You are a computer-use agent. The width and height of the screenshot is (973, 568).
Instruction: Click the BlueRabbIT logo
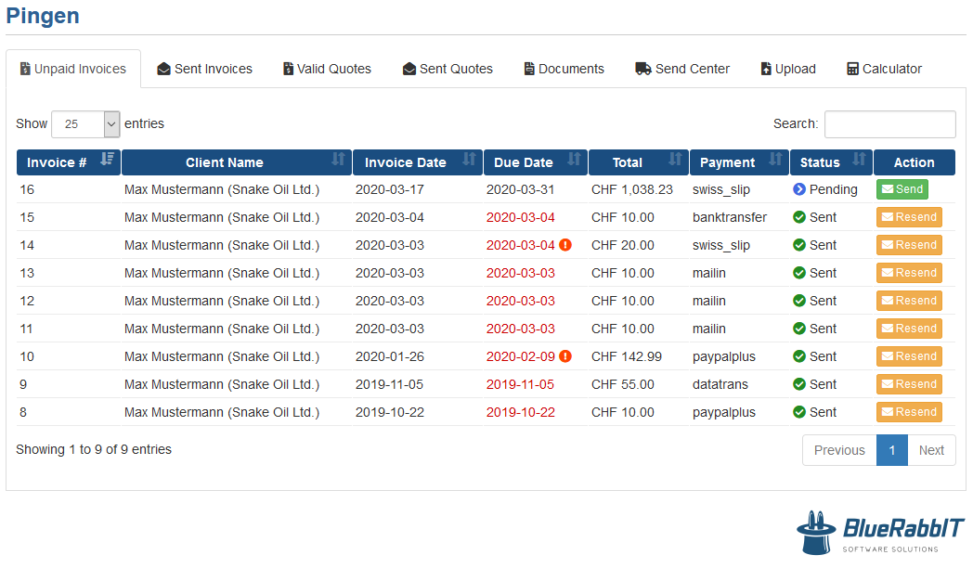pyautogui.click(x=877, y=533)
